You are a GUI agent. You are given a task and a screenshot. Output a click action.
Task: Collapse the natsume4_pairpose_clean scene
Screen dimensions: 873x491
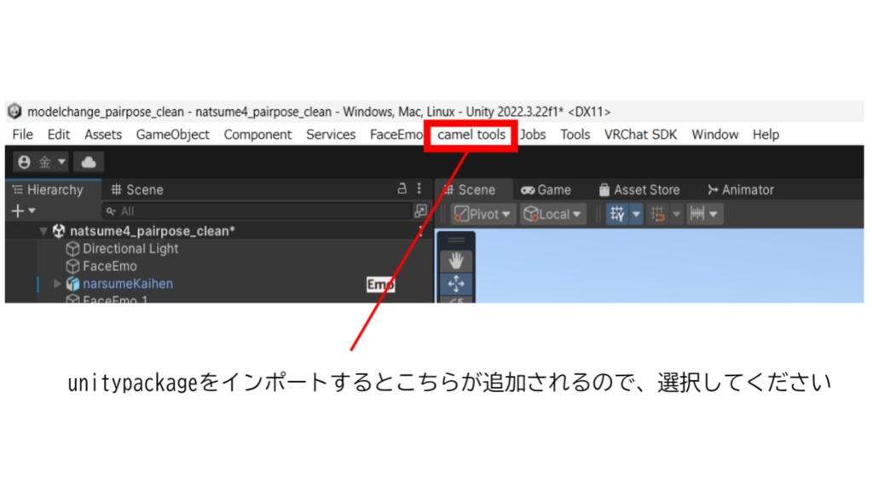[x=43, y=231]
